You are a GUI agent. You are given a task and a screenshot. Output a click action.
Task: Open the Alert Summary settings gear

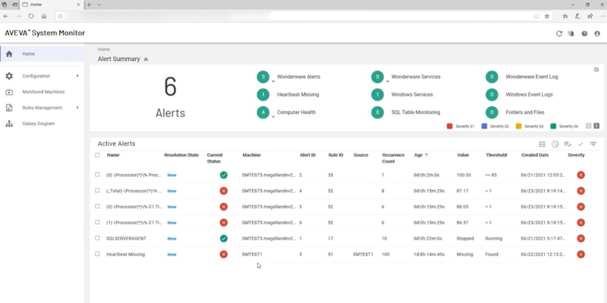tap(596, 69)
